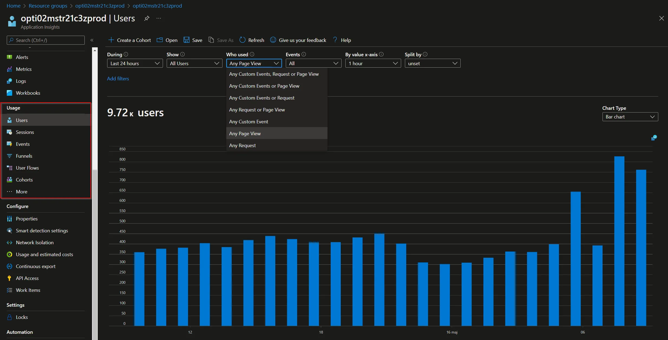Click the Help button
Image resolution: width=668 pixels, height=340 pixels.
pyautogui.click(x=342, y=40)
